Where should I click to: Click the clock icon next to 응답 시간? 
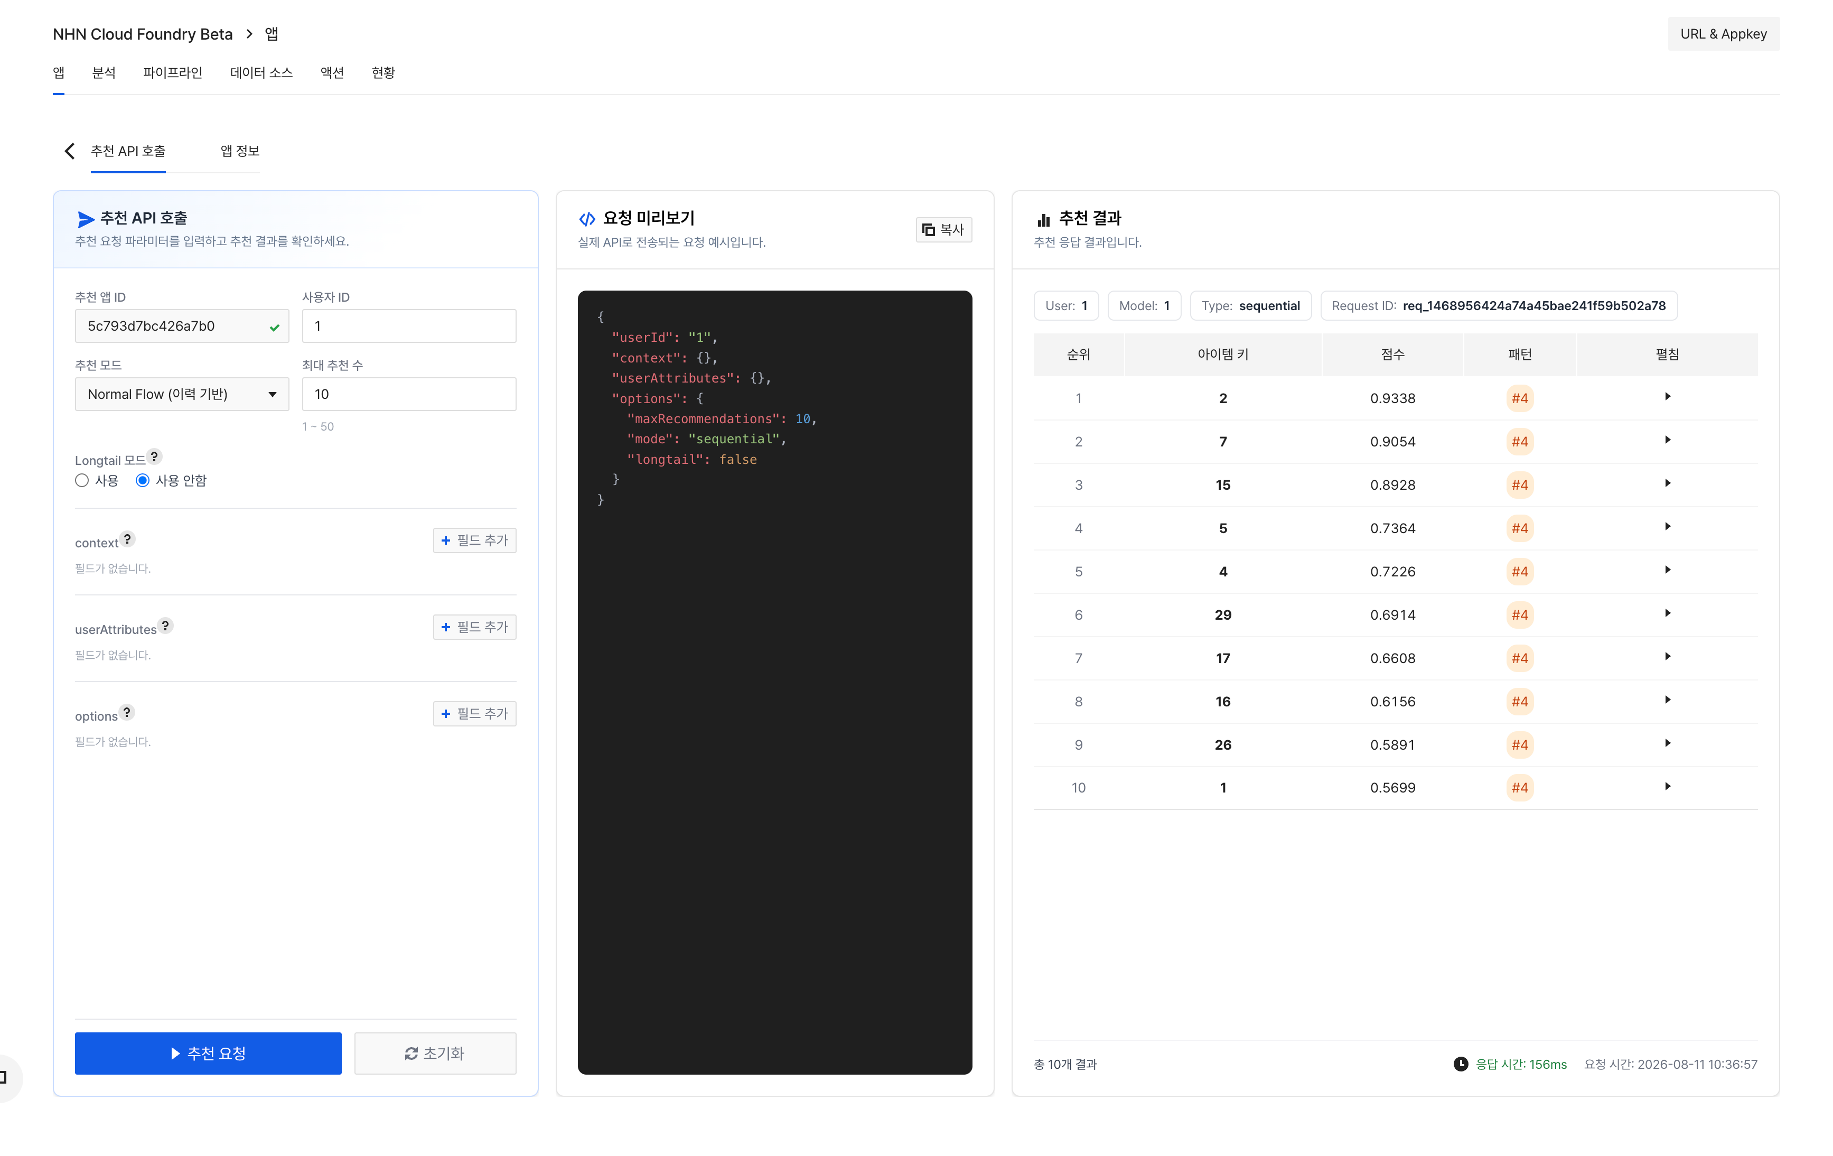pyautogui.click(x=1461, y=1064)
